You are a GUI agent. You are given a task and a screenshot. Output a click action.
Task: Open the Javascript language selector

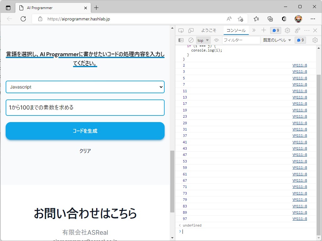click(85, 87)
